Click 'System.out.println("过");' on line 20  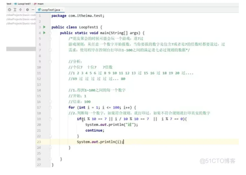[112, 125]
